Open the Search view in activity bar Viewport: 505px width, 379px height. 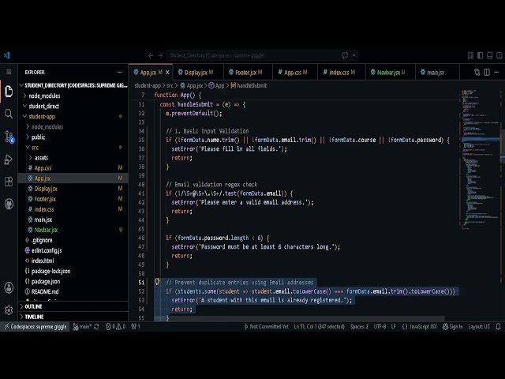(9, 114)
